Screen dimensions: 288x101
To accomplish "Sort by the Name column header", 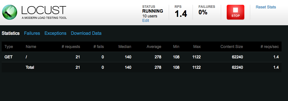I will coord(31,47).
